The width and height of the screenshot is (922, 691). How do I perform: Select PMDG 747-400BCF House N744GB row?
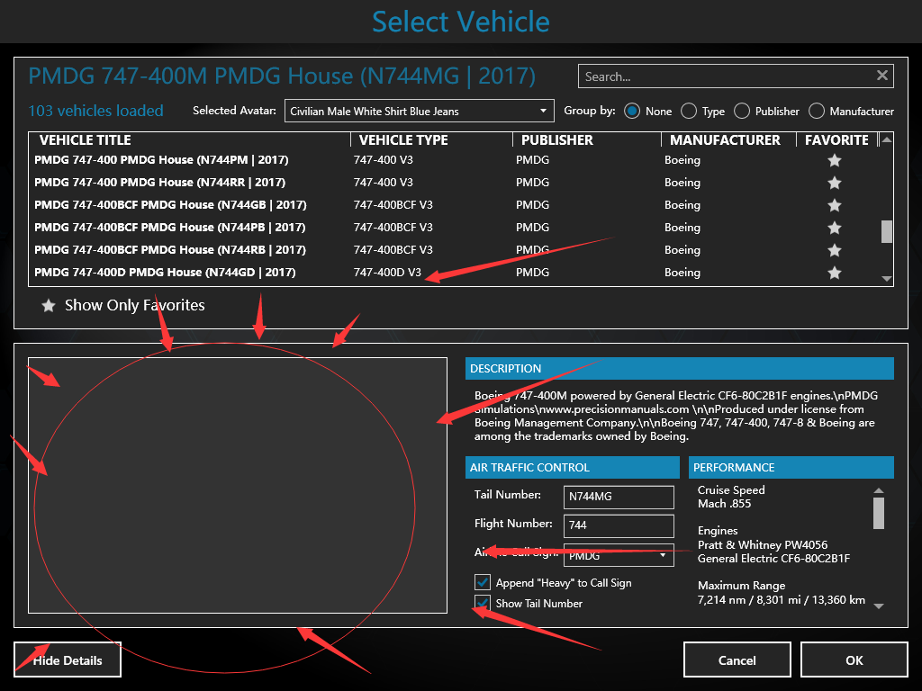click(x=454, y=204)
